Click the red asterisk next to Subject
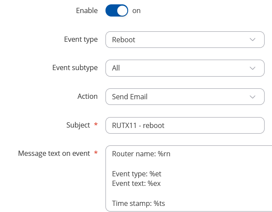The height and width of the screenshot is (212, 272). (x=96, y=124)
